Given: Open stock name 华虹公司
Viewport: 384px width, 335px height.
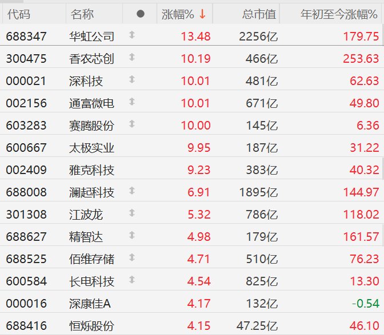Looking at the screenshot, I should (x=91, y=37).
